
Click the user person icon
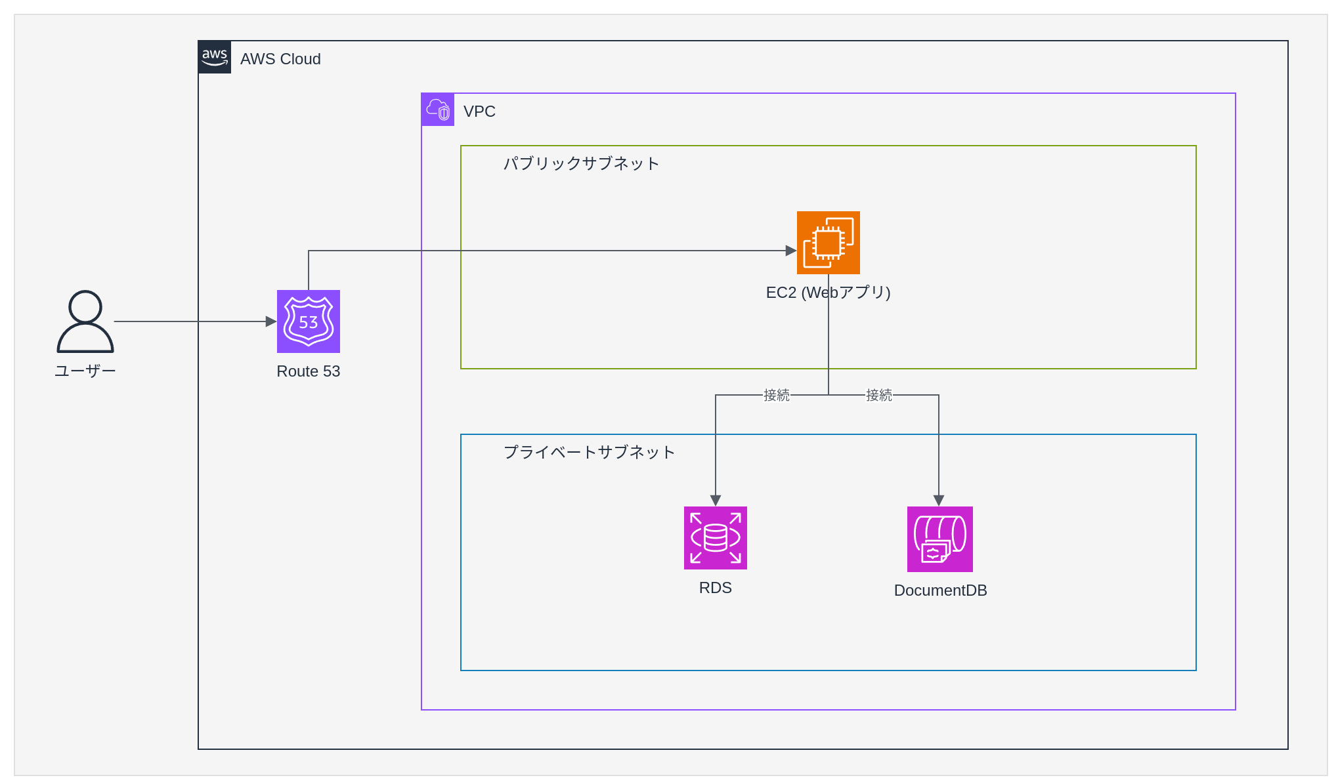pos(85,321)
